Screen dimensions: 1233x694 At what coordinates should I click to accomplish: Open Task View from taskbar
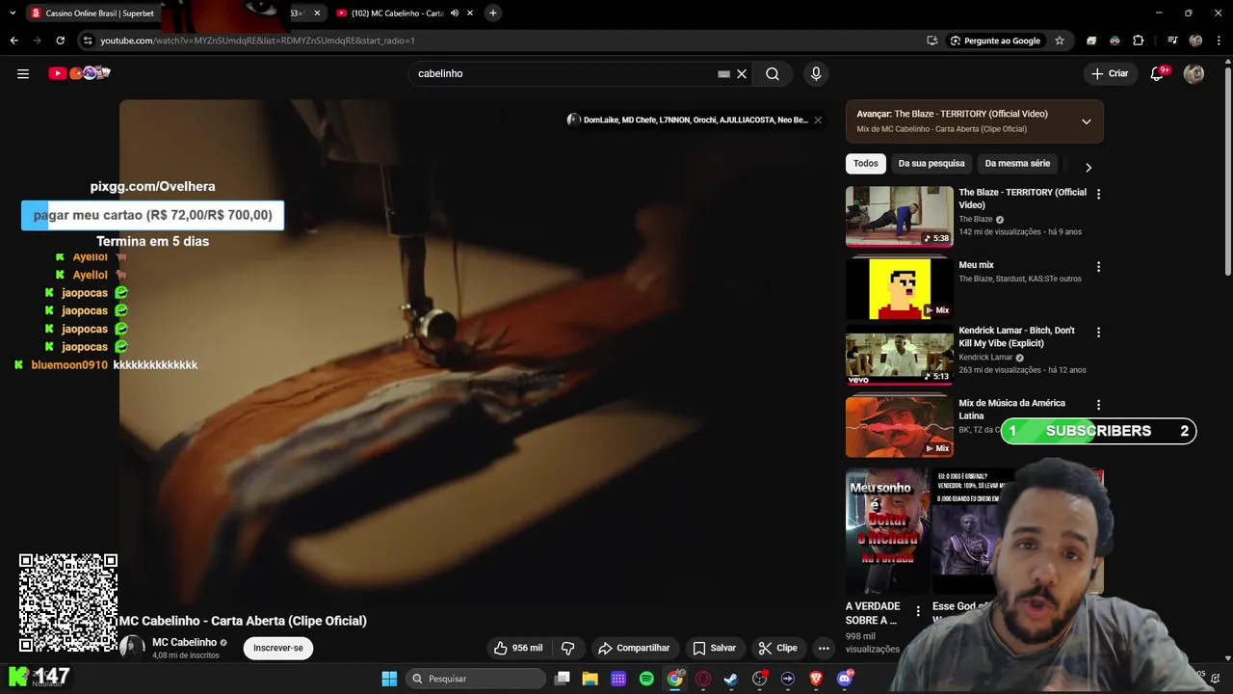(x=563, y=679)
